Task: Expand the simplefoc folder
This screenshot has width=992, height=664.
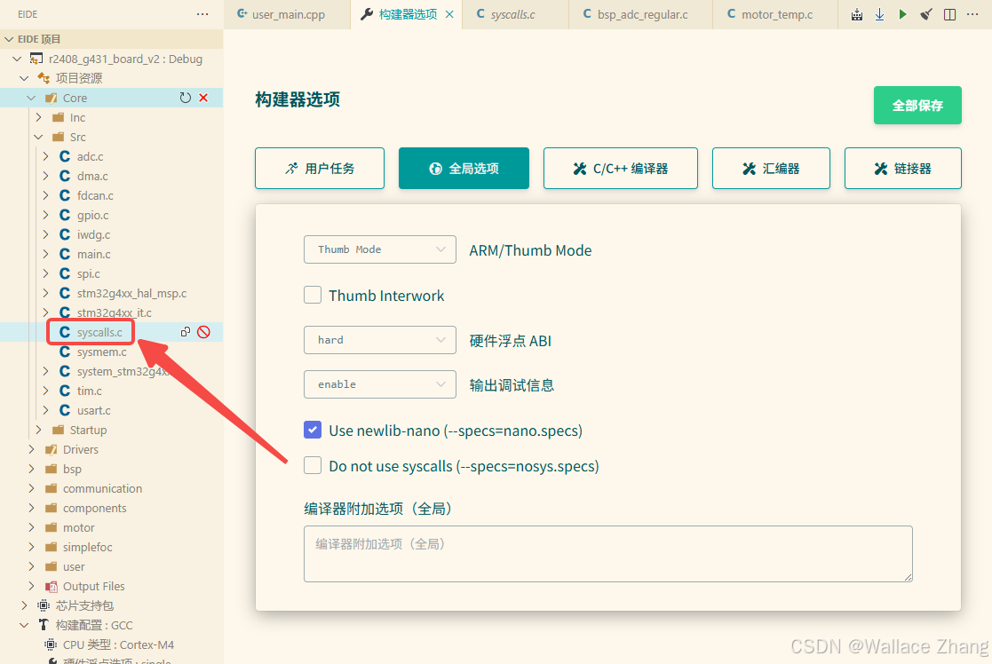Action: click(32, 547)
